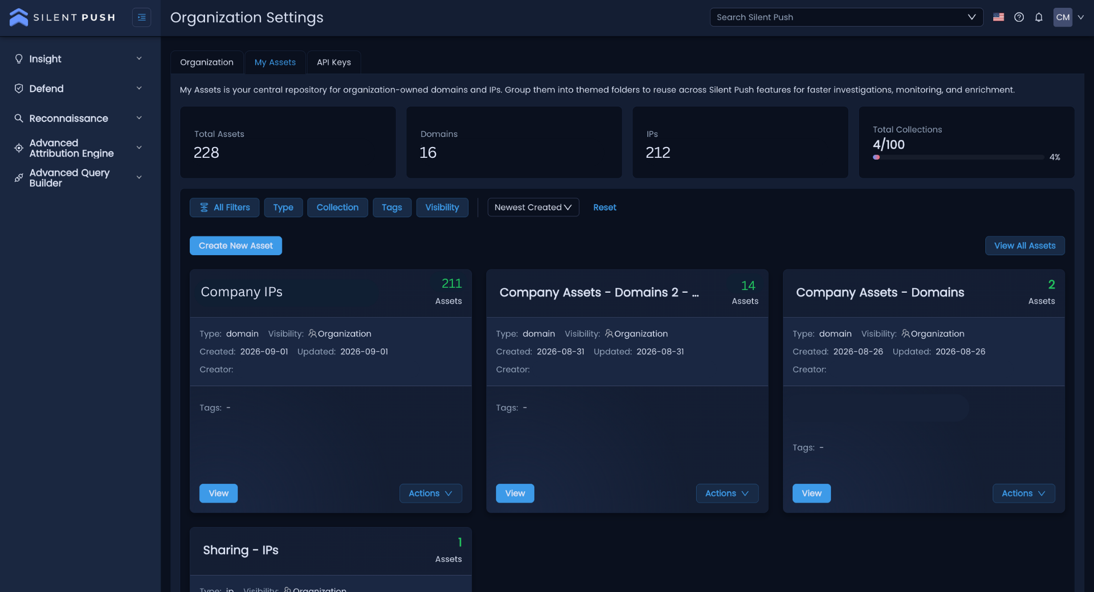Expand the Insight menu chevron
The image size is (1094, 592).
click(139, 59)
